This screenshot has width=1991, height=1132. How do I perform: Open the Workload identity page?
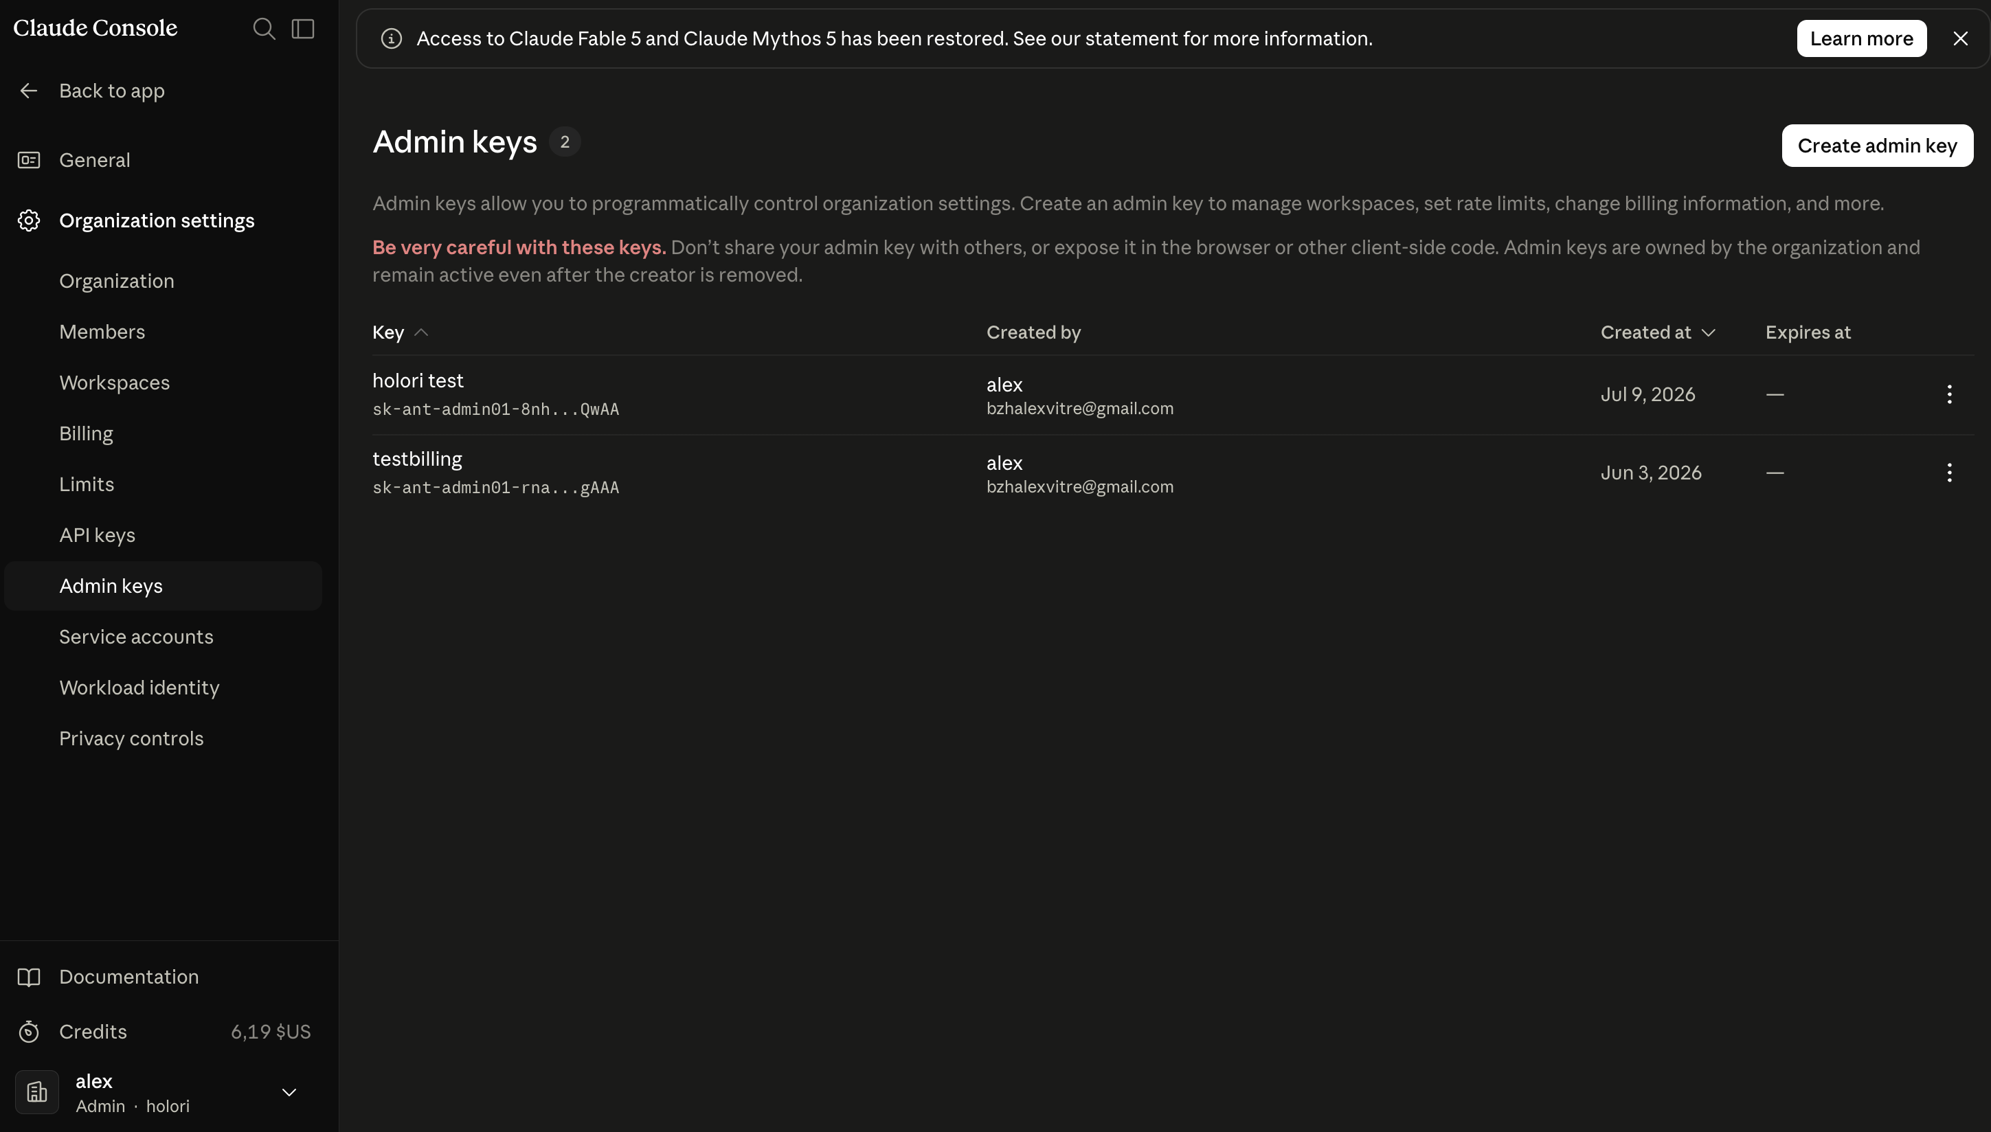(139, 688)
